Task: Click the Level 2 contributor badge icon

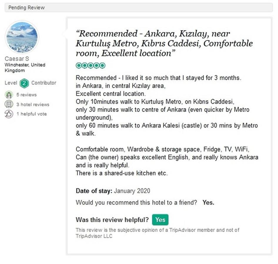Action: 24,83
